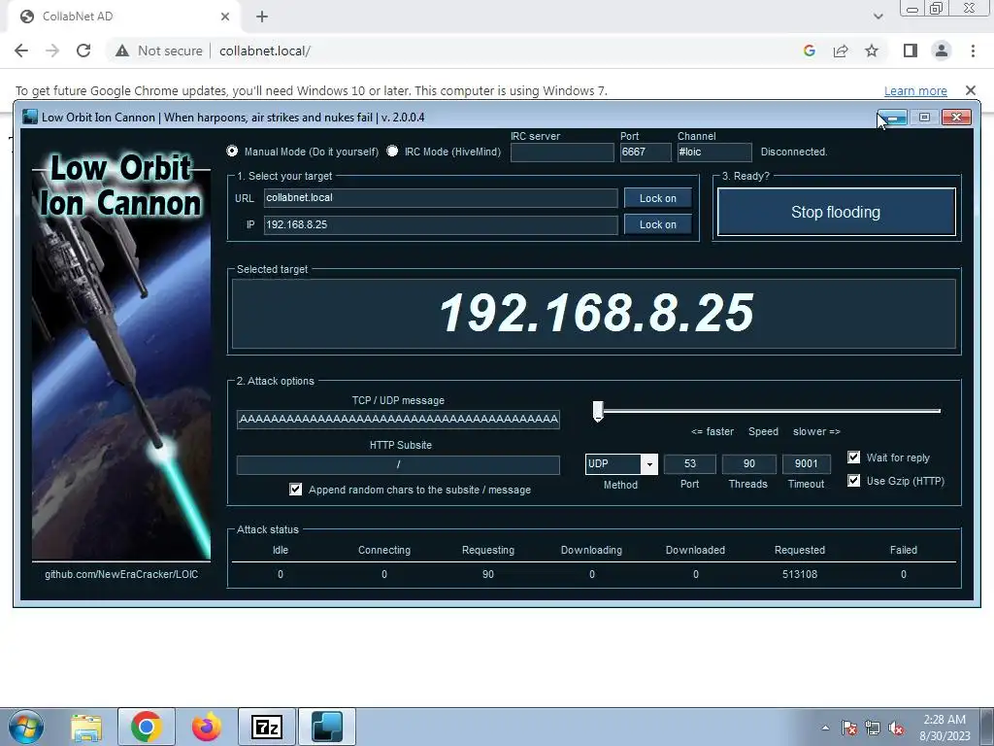
Task: Click the attack Port field 53
Action: pyautogui.click(x=690, y=463)
